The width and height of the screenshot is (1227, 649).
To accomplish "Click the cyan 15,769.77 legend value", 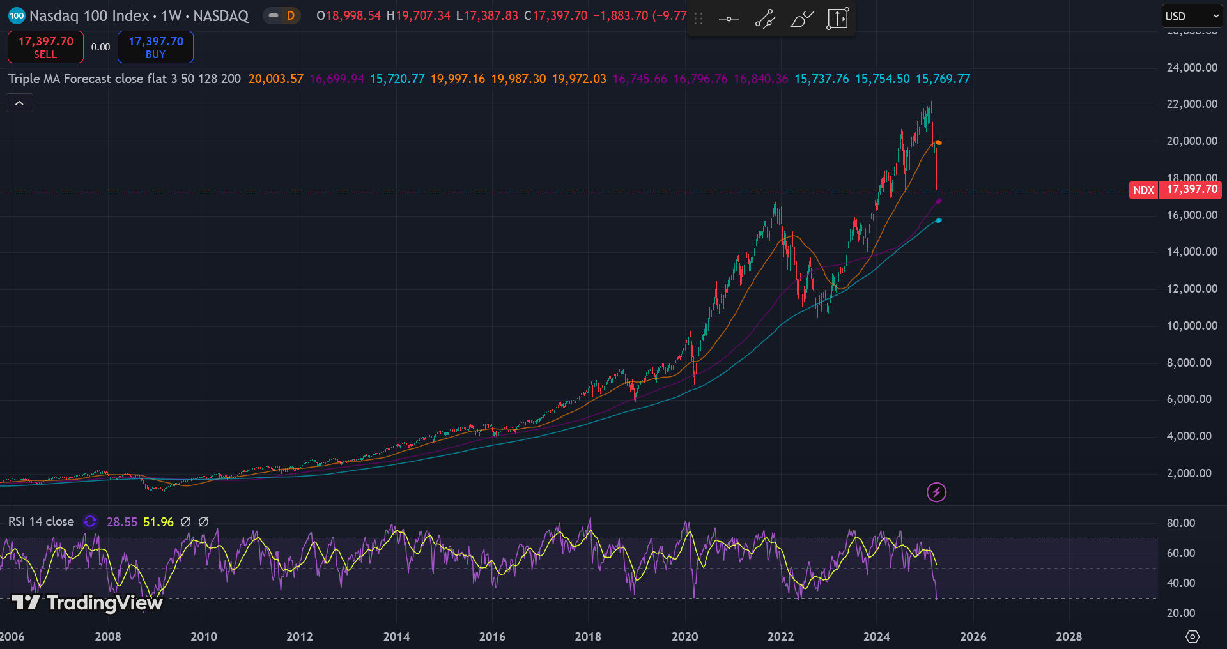I will tap(943, 79).
